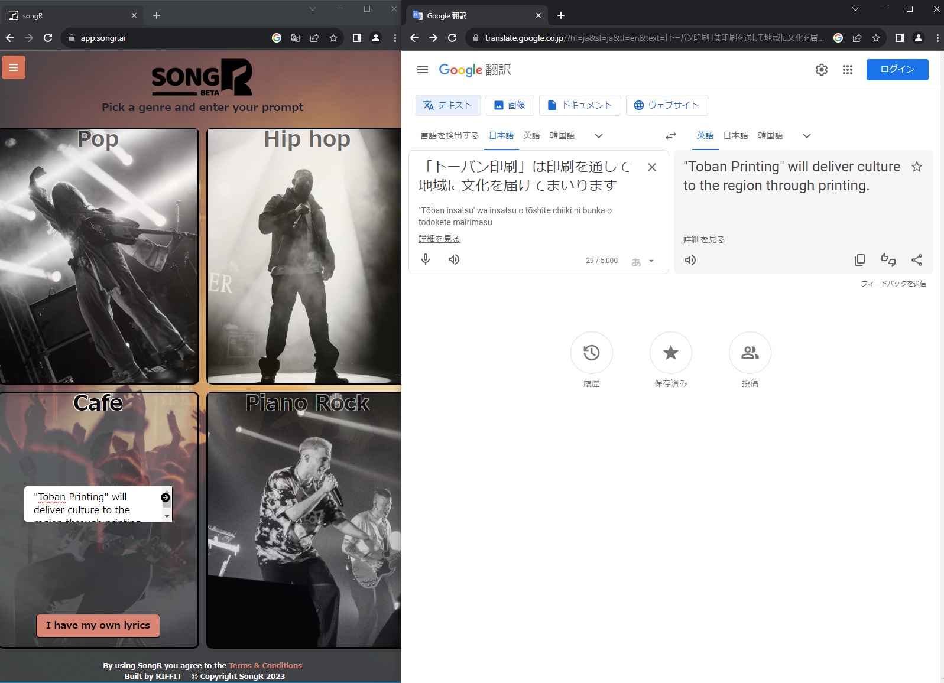Open Google Translate main menu icon

pyautogui.click(x=422, y=70)
